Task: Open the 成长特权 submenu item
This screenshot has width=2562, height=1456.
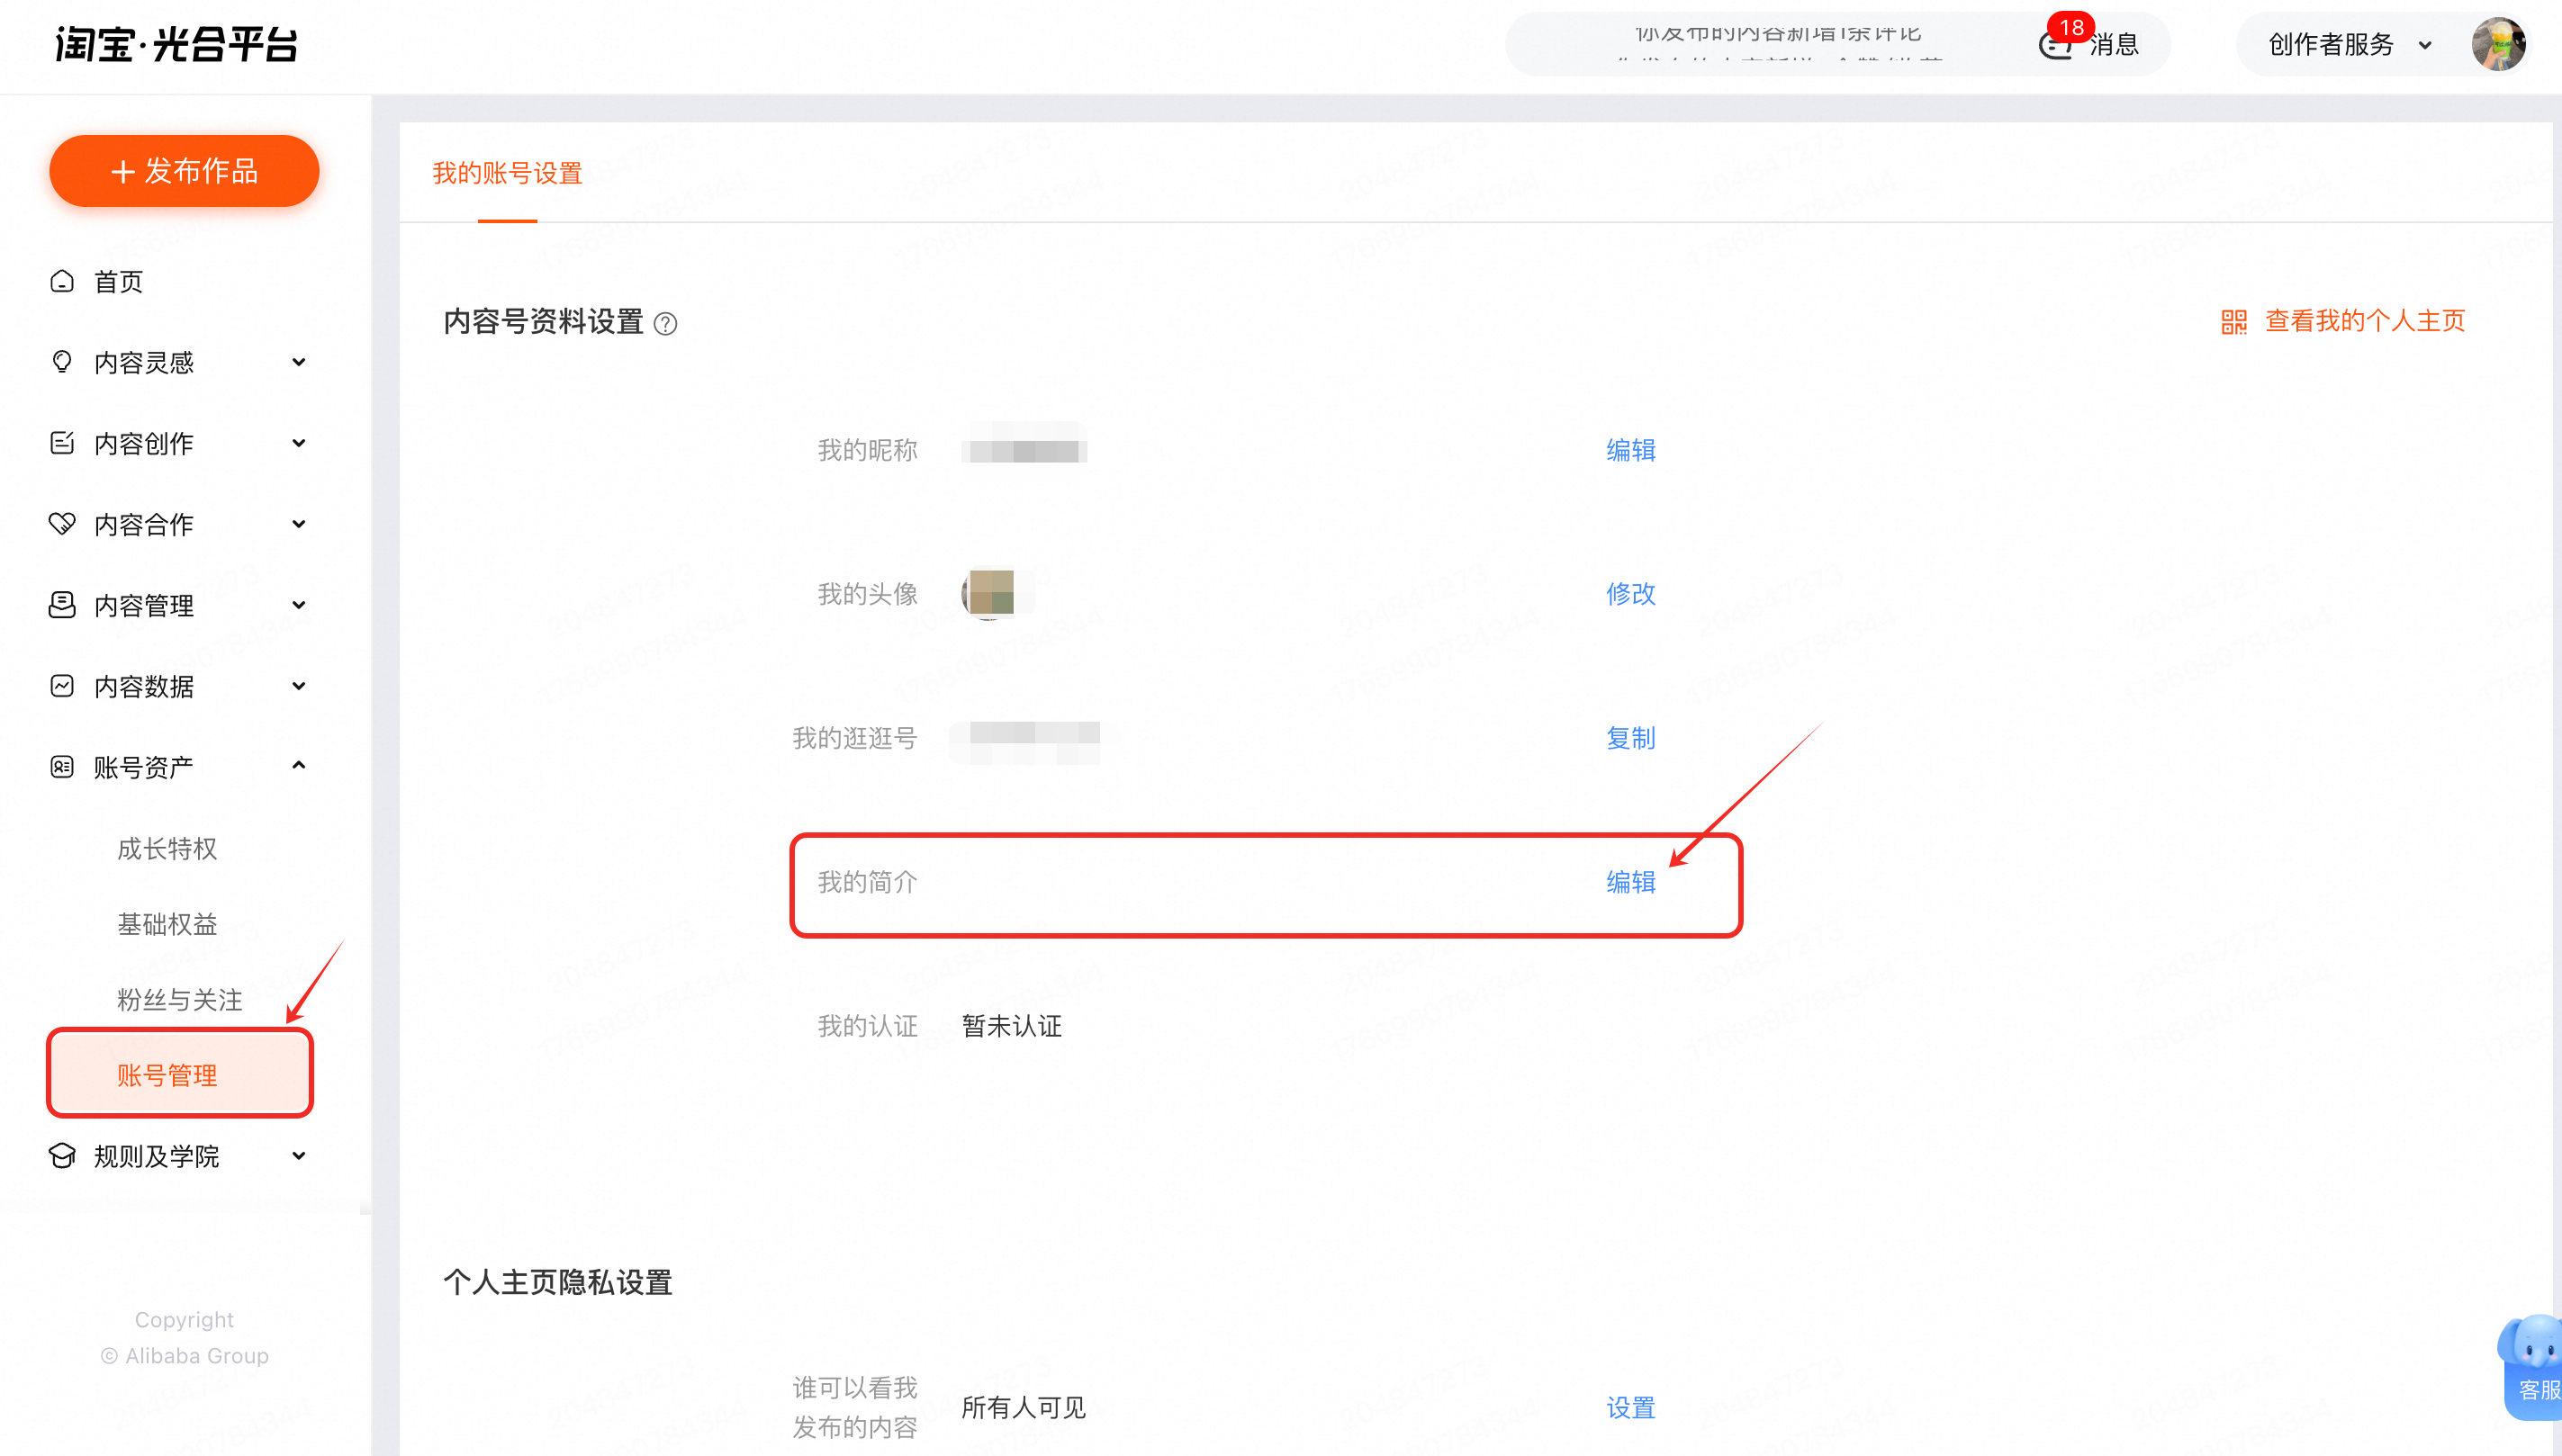Action: pos(167,849)
